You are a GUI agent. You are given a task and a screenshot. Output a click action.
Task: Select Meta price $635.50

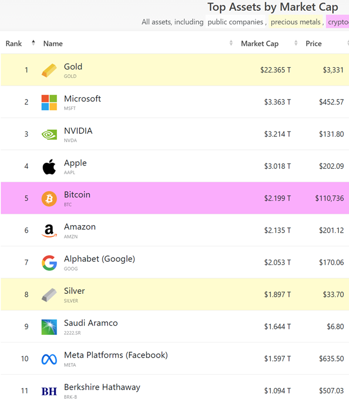coord(331,358)
